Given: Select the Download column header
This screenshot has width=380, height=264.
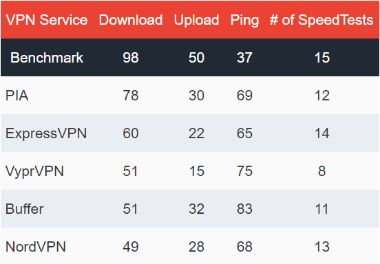Looking at the screenshot, I should pos(131,20).
